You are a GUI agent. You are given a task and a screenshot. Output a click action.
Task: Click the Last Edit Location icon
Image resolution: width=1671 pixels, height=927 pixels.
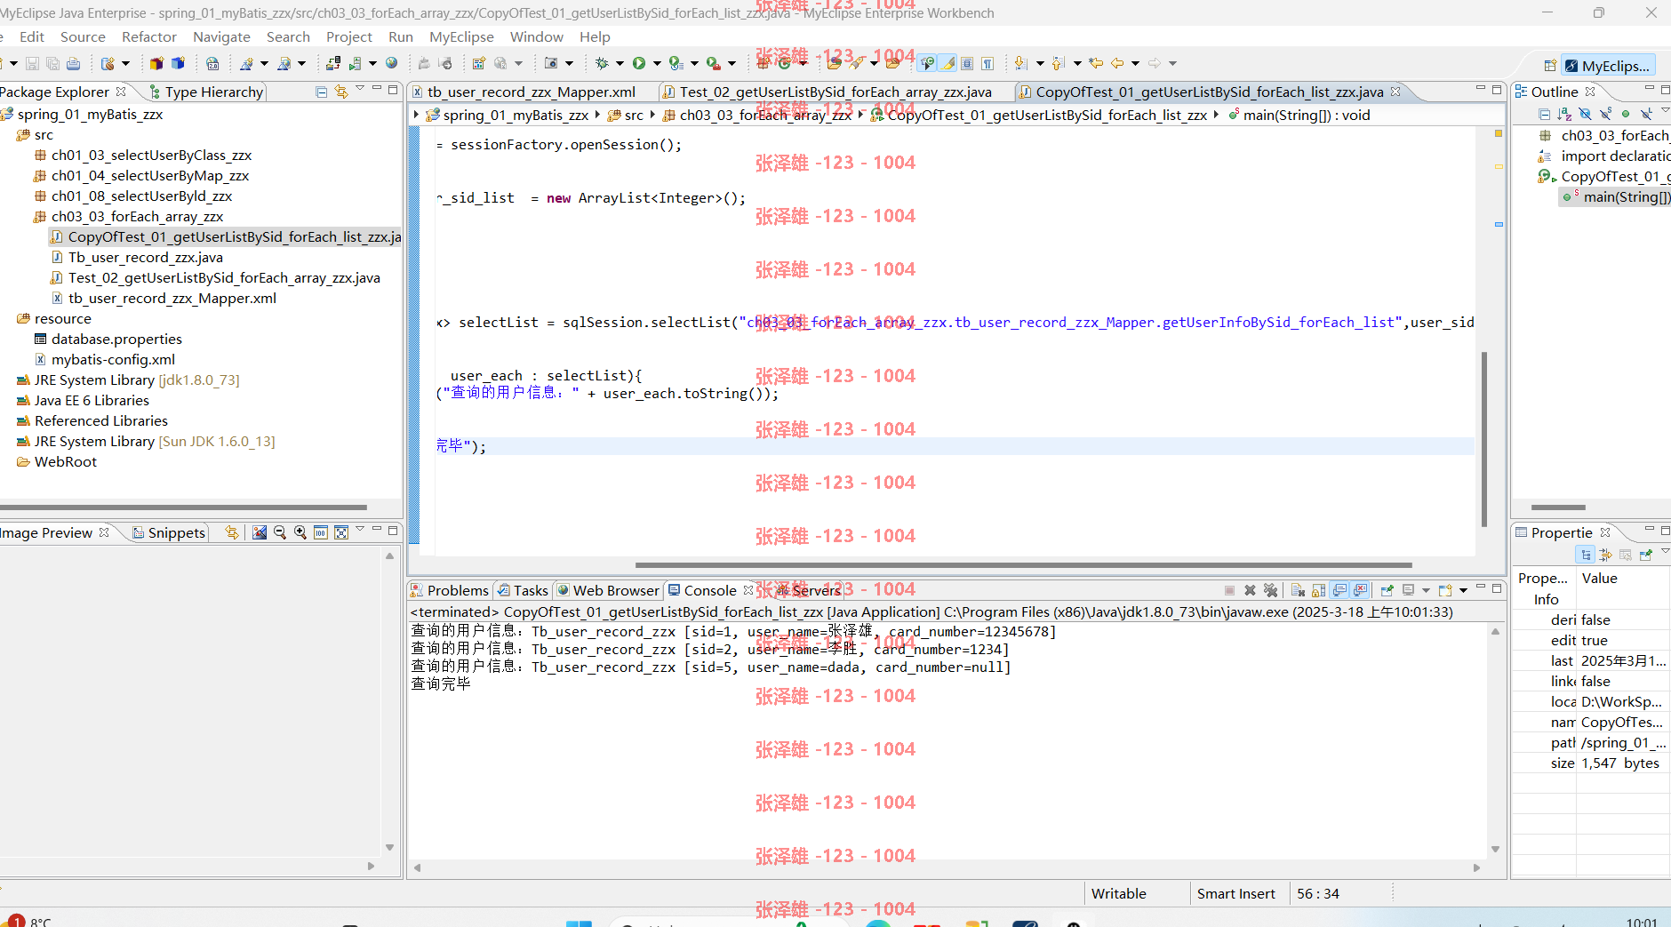click(x=1096, y=63)
